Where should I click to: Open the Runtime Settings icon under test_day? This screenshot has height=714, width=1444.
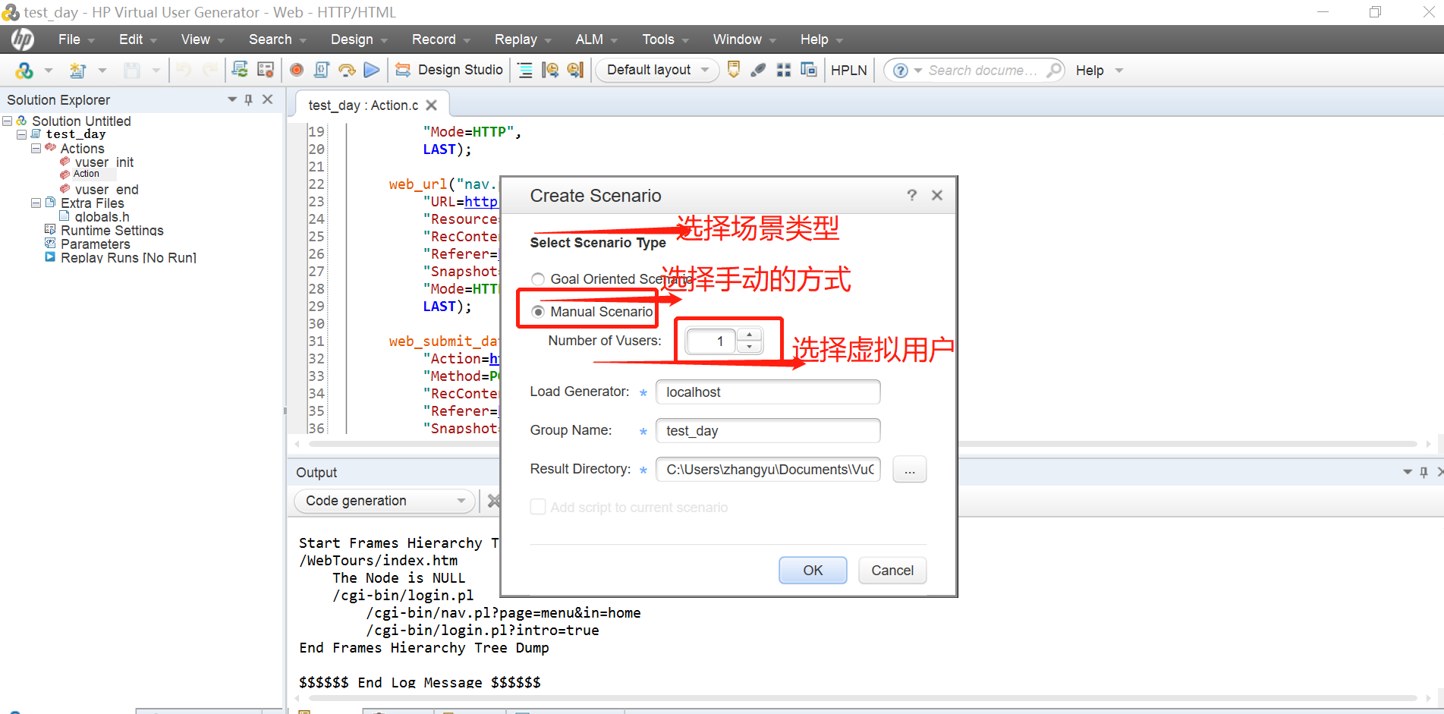click(x=50, y=230)
